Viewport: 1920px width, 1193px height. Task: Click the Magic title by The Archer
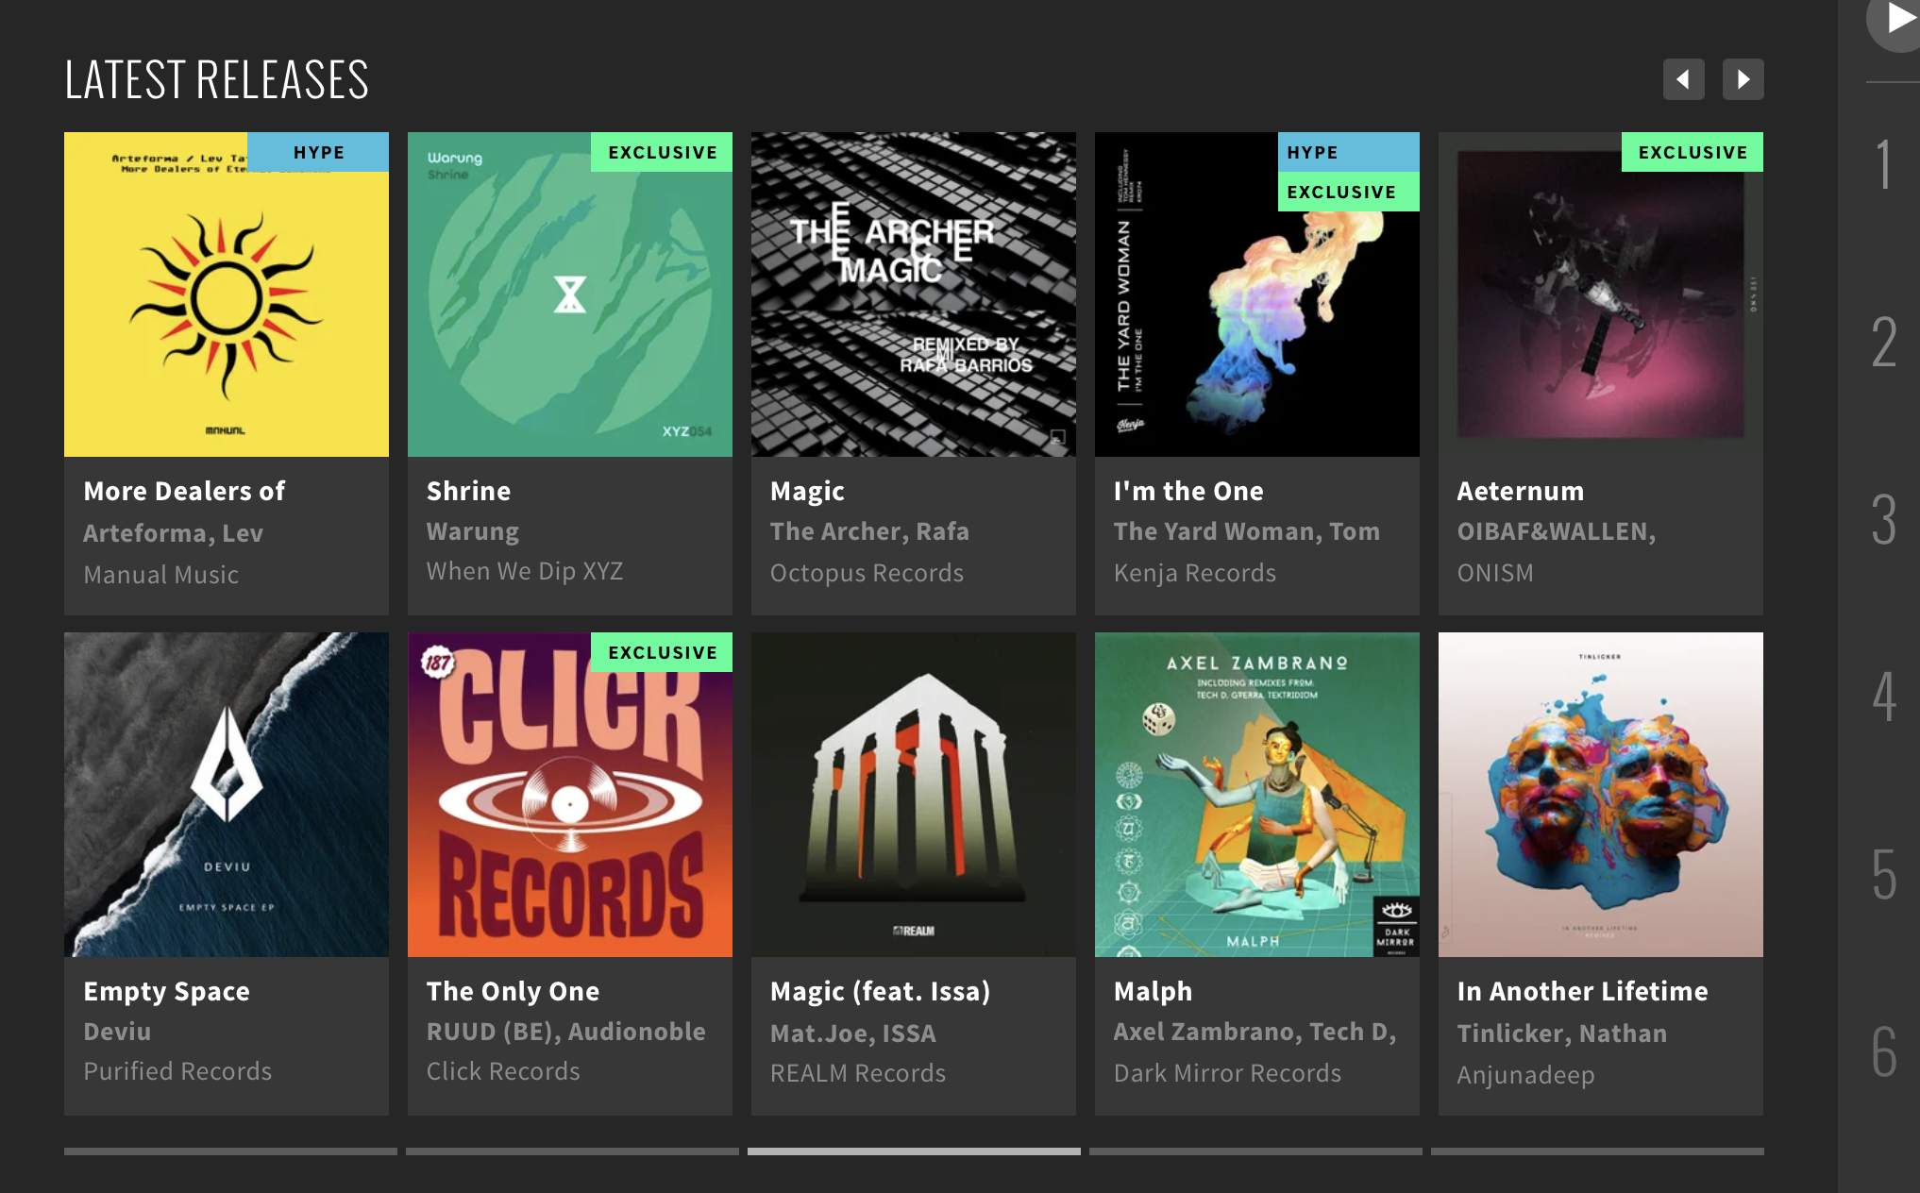click(807, 491)
